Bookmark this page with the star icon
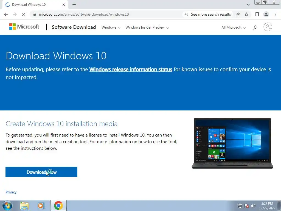Image resolution: width=281 pixels, height=211 pixels. (x=246, y=14)
